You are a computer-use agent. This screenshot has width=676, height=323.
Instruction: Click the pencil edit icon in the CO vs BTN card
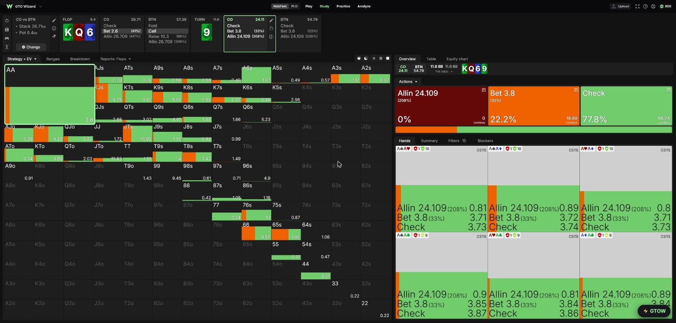(x=54, y=20)
